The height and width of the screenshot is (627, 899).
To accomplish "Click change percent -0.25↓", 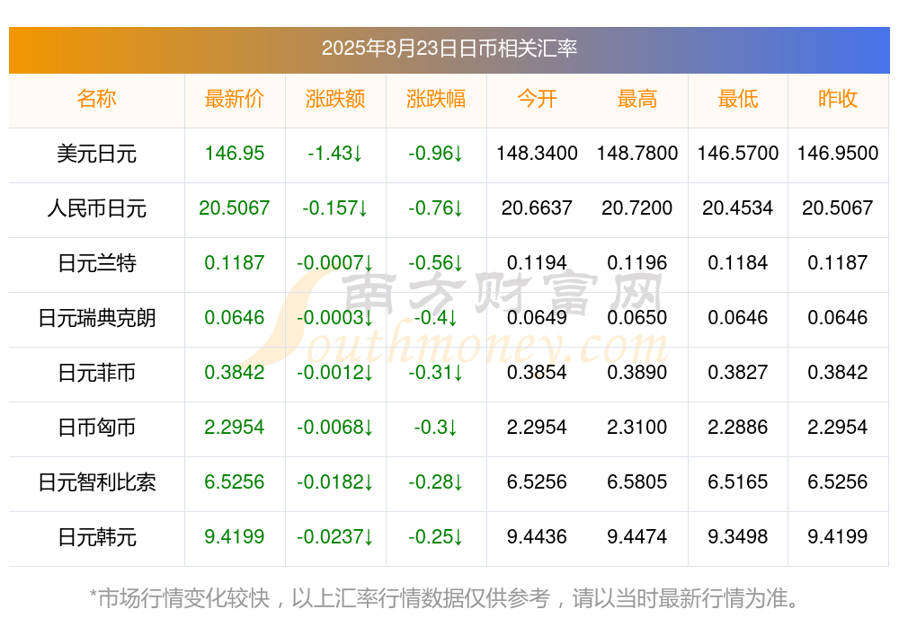I will click(x=436, y=536).
